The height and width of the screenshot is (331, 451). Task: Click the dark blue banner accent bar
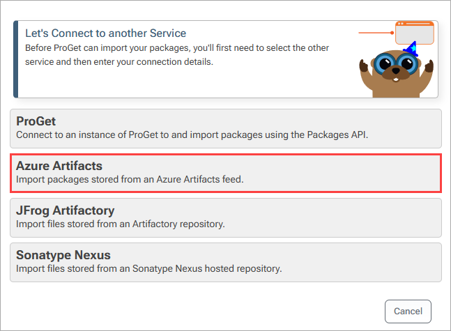tap(16, 59)
